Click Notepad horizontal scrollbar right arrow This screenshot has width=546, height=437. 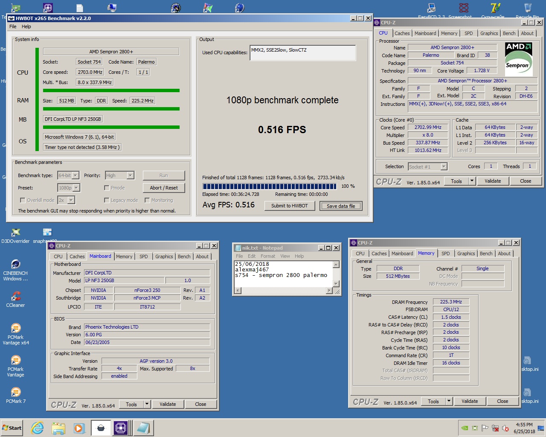329,291
